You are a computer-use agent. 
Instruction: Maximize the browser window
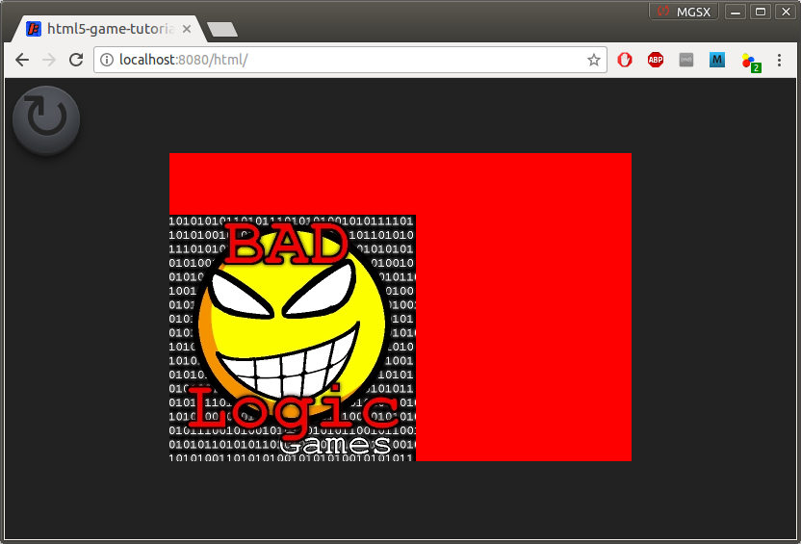click(761, 12)
